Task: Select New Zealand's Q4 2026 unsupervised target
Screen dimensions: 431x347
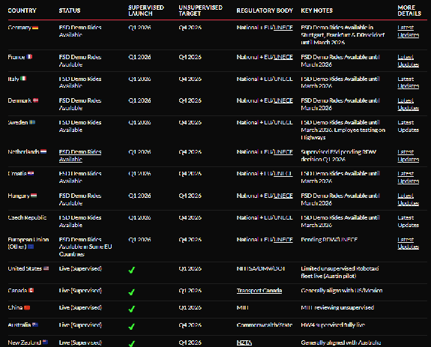Action: [x=190, y=343]
